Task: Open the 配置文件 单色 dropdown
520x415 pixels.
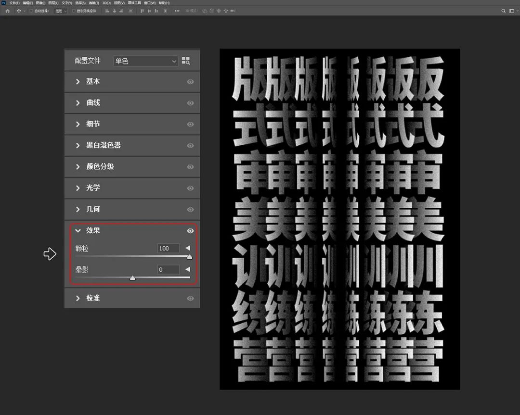Action: [x=145, y=61]
